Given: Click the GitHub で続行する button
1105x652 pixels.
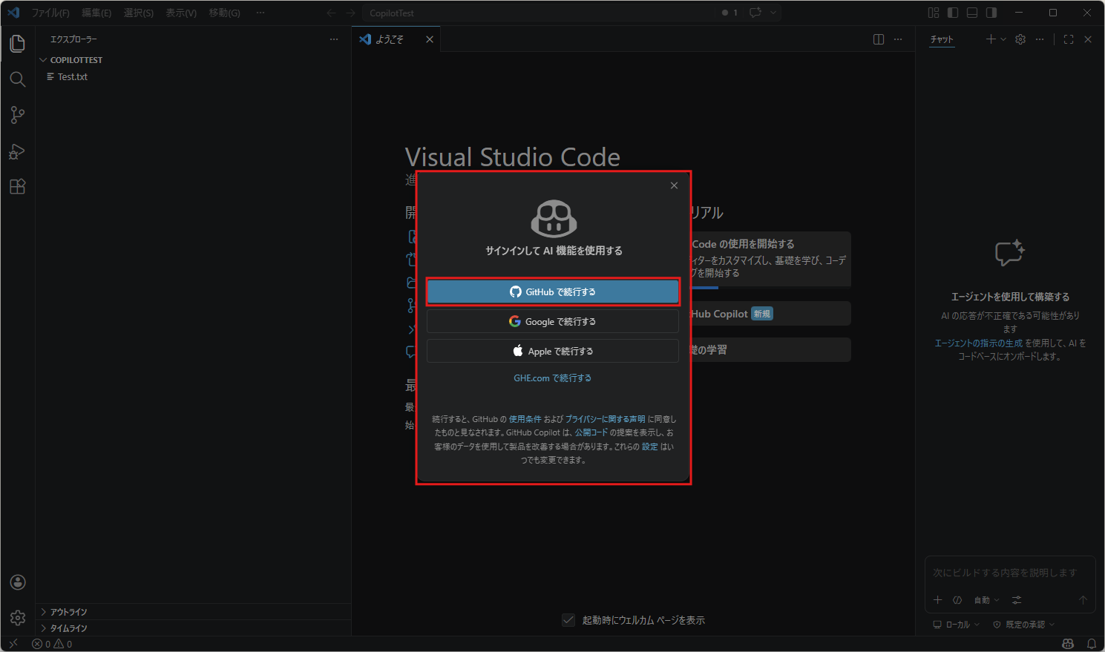Looking at the screenshot, I should click(553, 292).
